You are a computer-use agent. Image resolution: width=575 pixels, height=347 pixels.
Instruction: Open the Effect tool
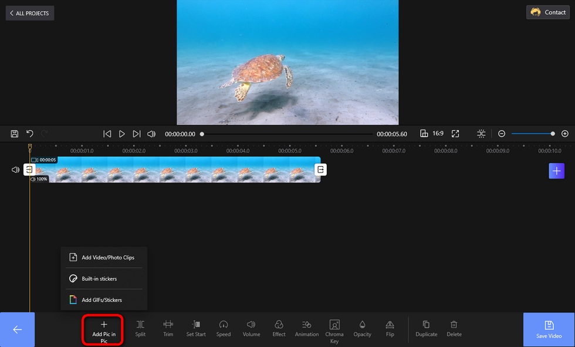(x=279, y=329)
